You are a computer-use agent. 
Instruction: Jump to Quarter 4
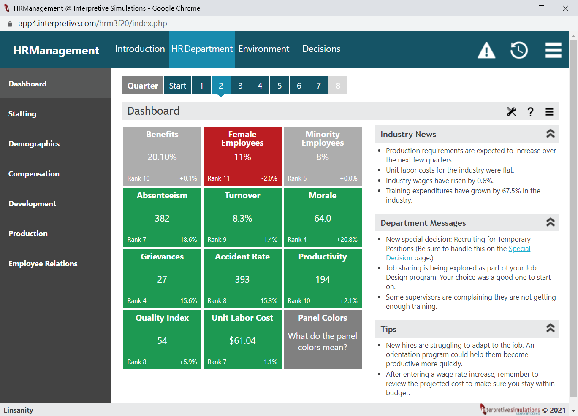(x=260, y=85)
